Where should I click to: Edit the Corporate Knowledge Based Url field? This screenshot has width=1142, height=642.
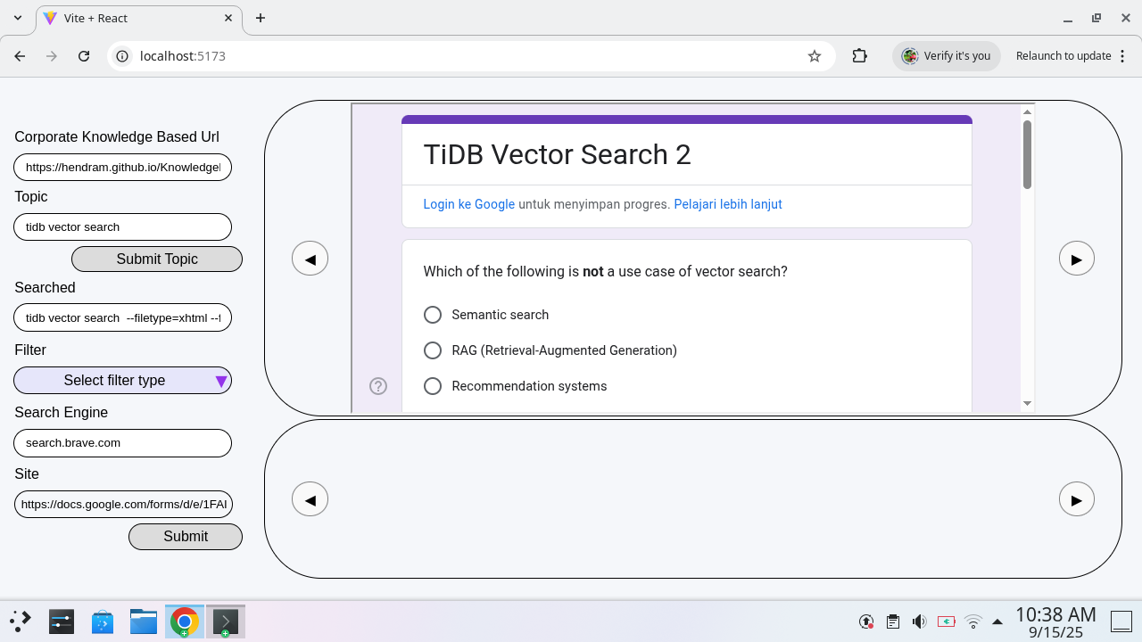pos(123,167)
